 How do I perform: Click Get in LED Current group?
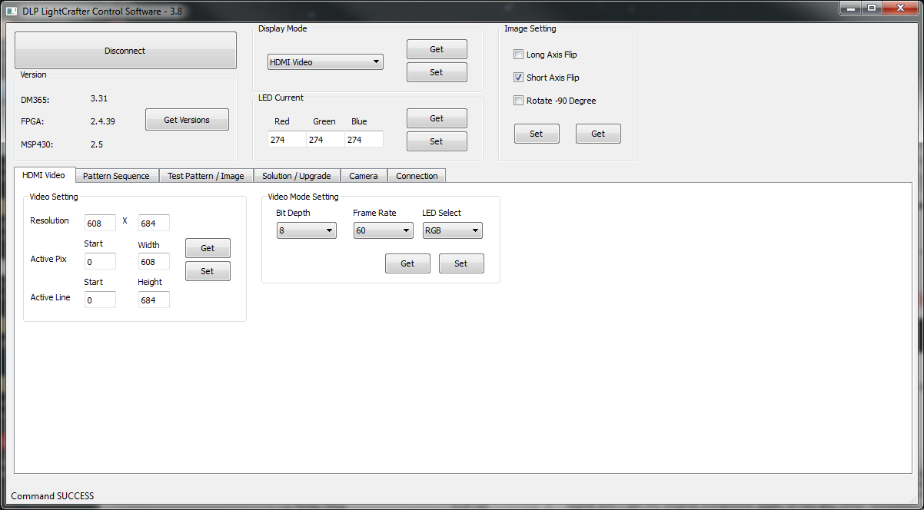[437, 118]
